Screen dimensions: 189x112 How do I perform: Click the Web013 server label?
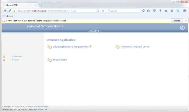[x=95, y=31]
